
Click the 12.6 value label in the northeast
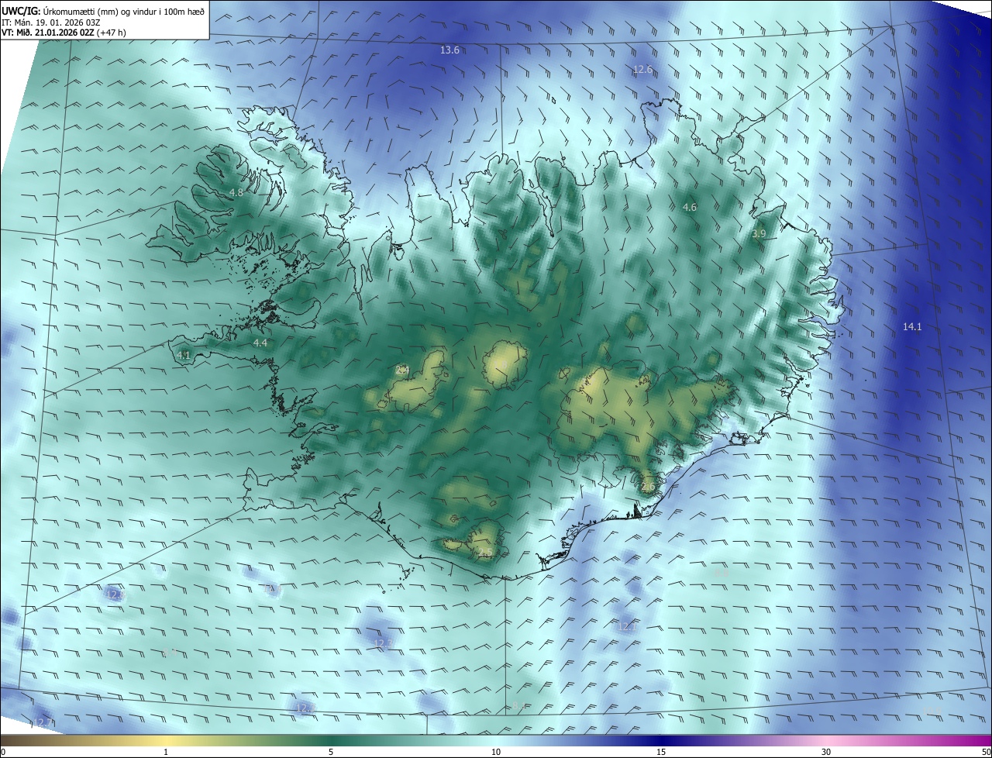[642, 70]
